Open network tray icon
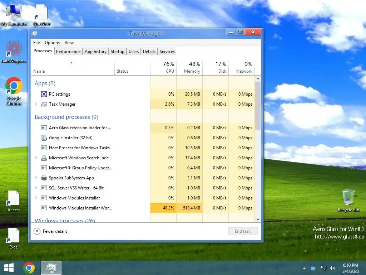 point(323,268)
